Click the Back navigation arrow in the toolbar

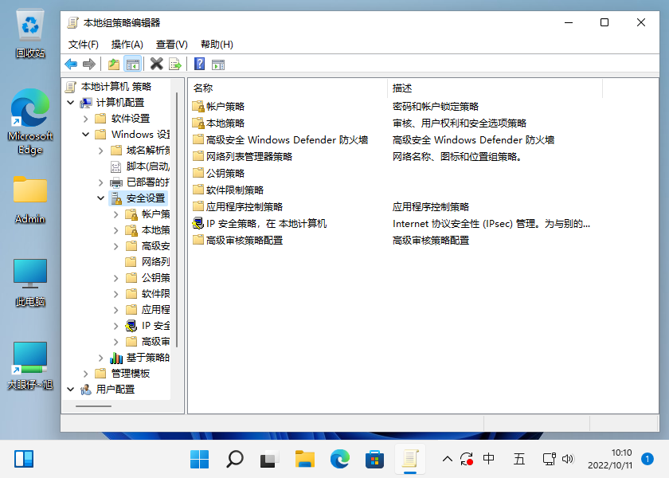(x=71, y=64)
